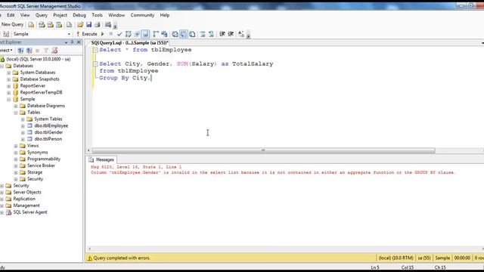Expand the Views folder node
The image size is (484, 272).
point(16,146)
